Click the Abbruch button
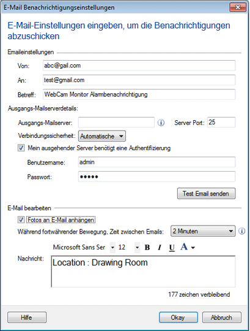Image resolution: width=250 pixels, height=331 pixels. click(222, 318)
